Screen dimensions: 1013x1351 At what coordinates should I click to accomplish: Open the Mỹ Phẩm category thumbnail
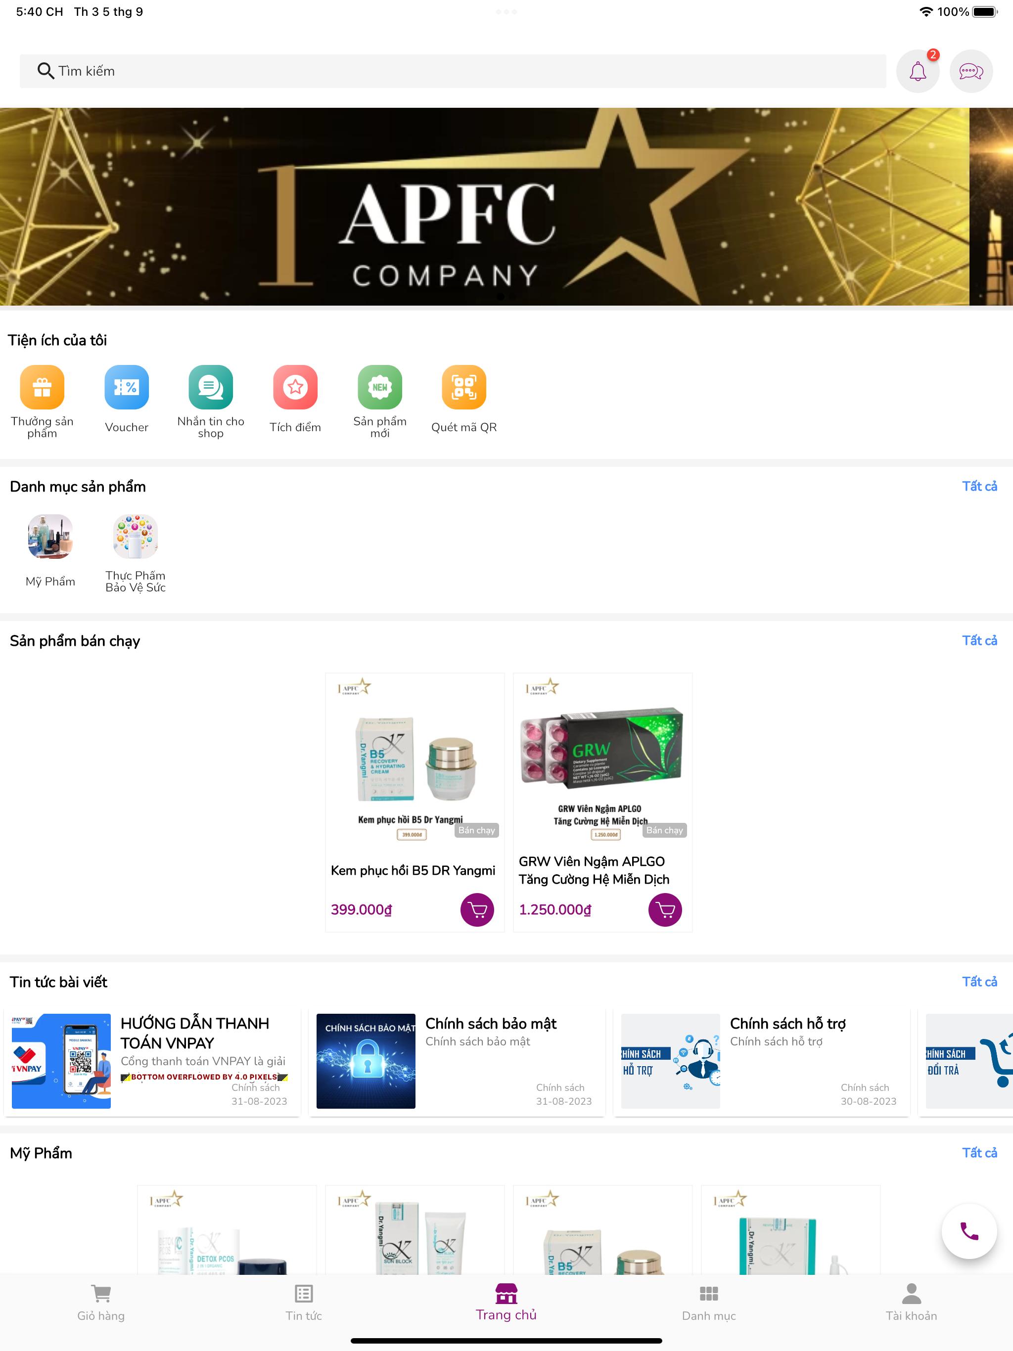[x=50, y=537]
